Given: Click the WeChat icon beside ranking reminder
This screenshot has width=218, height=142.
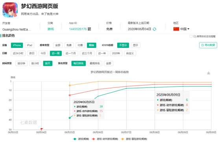Looking at the screenshot, I should (195, 36).
